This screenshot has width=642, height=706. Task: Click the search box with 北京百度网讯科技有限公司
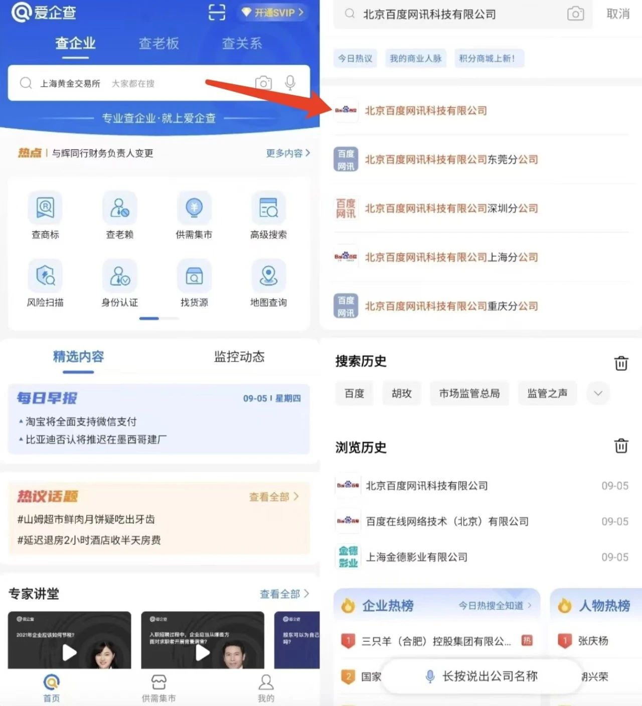click(463, 14)
